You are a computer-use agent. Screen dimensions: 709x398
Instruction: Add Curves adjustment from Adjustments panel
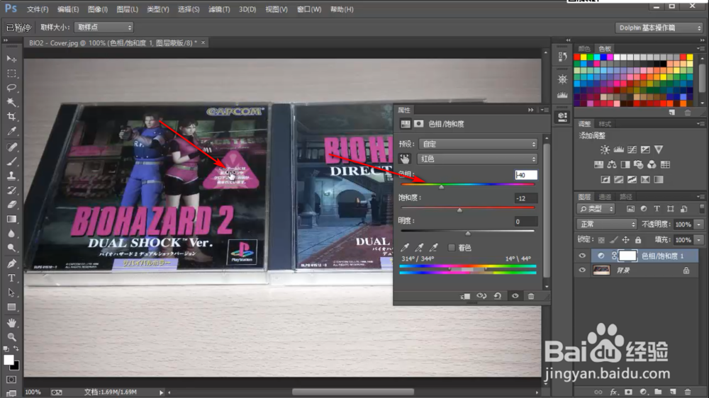coord(632,149)
